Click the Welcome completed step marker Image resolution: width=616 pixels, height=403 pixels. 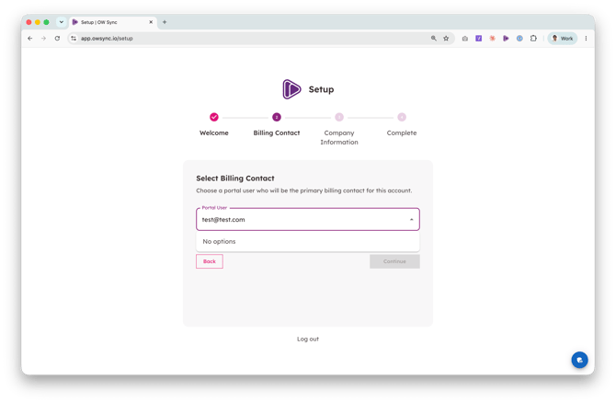click(x=214, y=117)
